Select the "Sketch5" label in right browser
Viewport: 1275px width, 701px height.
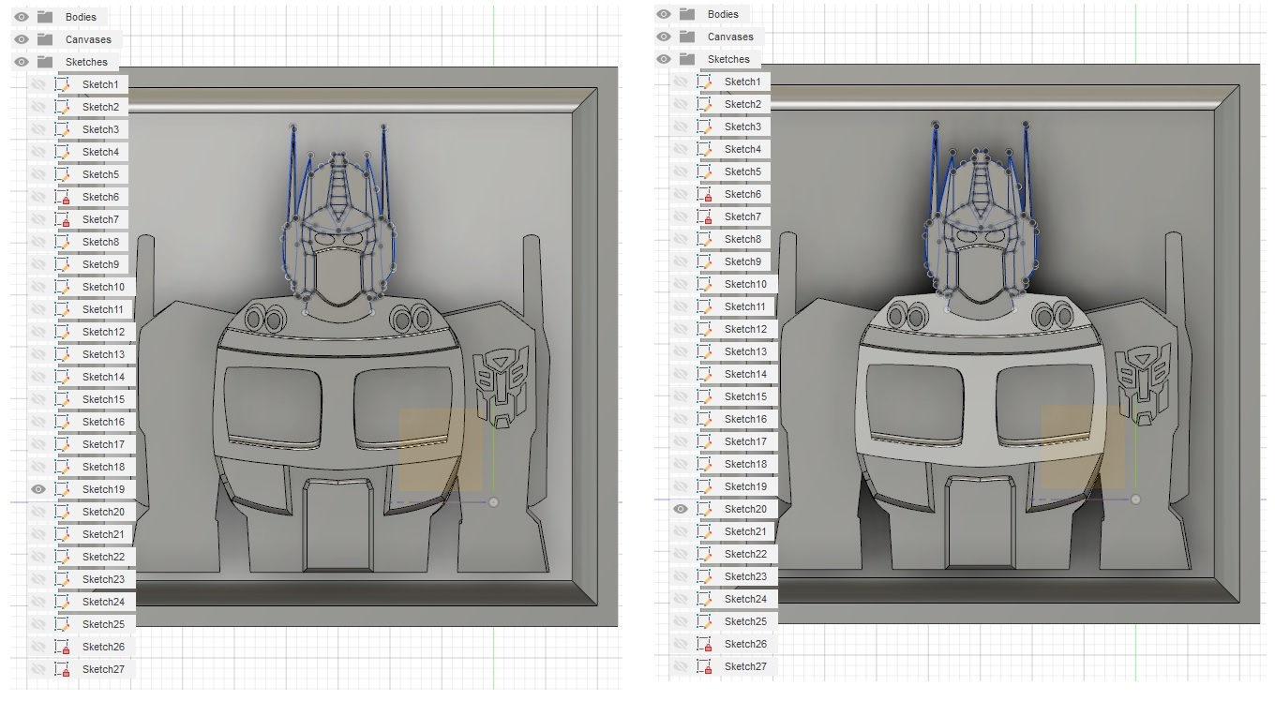[742, 172]
